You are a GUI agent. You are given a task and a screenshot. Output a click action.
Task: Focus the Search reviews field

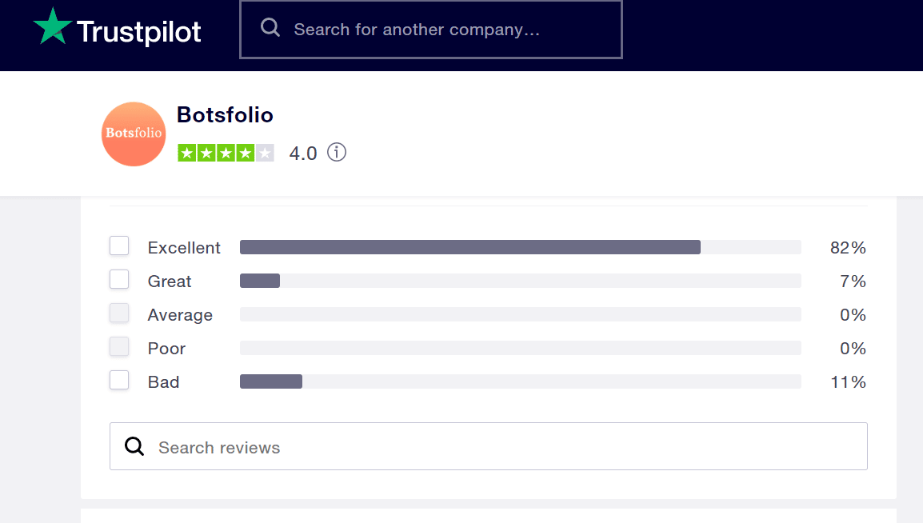pyautogui.click(x=489, y=446)
